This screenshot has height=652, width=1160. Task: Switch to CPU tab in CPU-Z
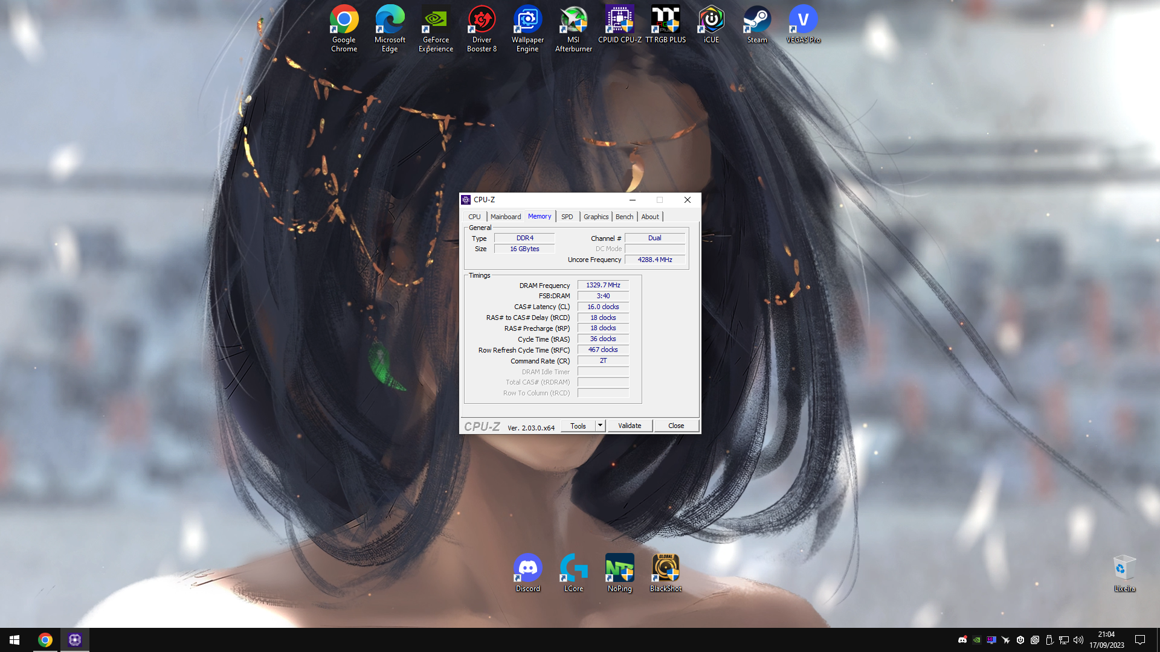click(x=474, y=217)
